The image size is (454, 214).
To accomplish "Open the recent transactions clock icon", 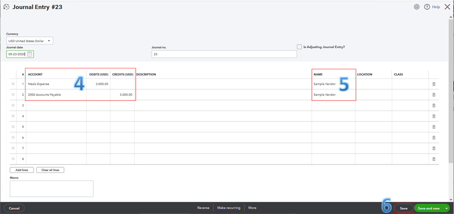I will pyautogui.click(x=6, y=7).
